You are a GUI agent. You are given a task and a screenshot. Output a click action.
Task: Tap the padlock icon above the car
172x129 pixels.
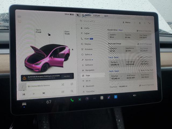49,34
